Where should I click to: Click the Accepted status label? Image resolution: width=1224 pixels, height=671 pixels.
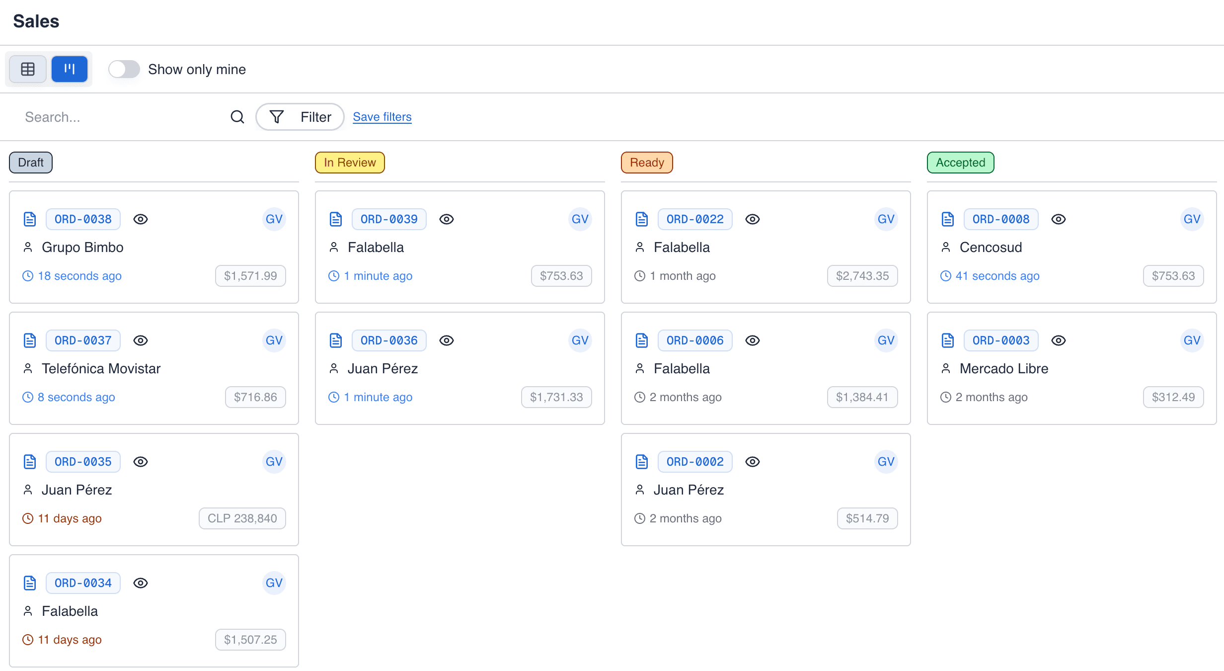coord(959,162)
